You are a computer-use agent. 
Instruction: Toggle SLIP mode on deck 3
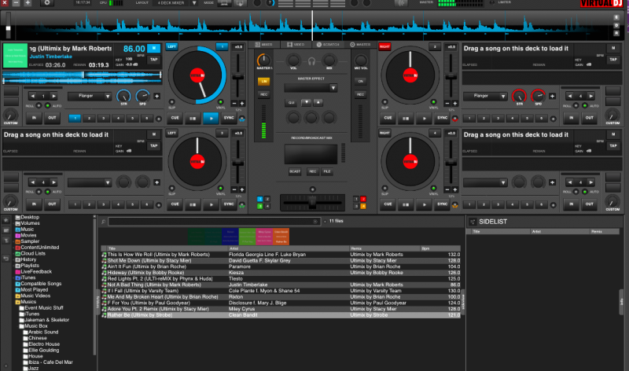[171, 188]
